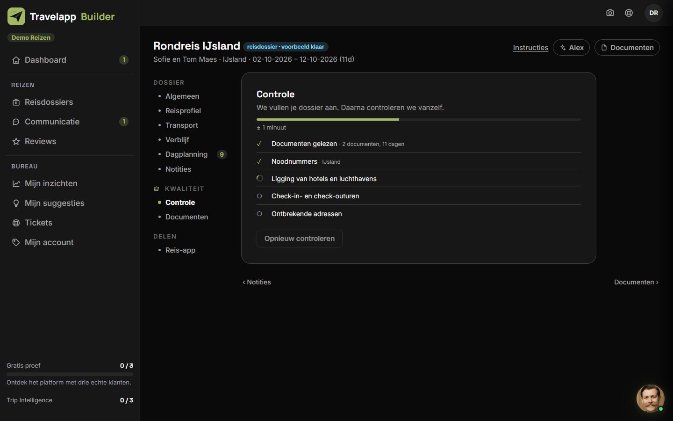
Task: Click the circle beside Ontbrekende adressen
Action: [259, 214]
